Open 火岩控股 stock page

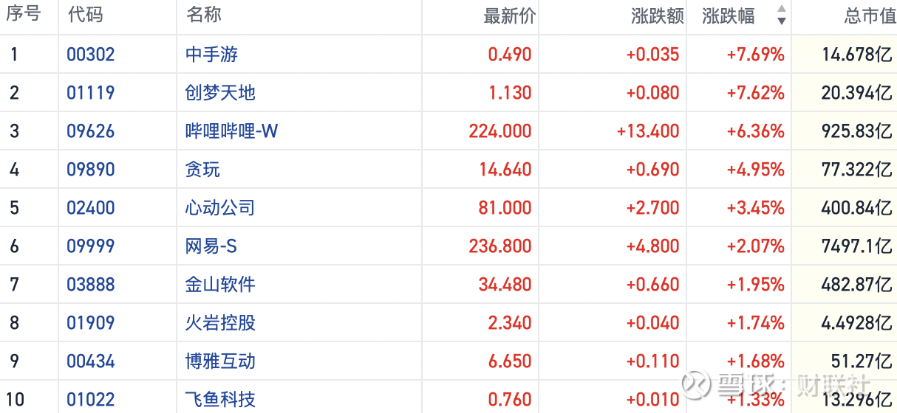click(x=220, y=323)
